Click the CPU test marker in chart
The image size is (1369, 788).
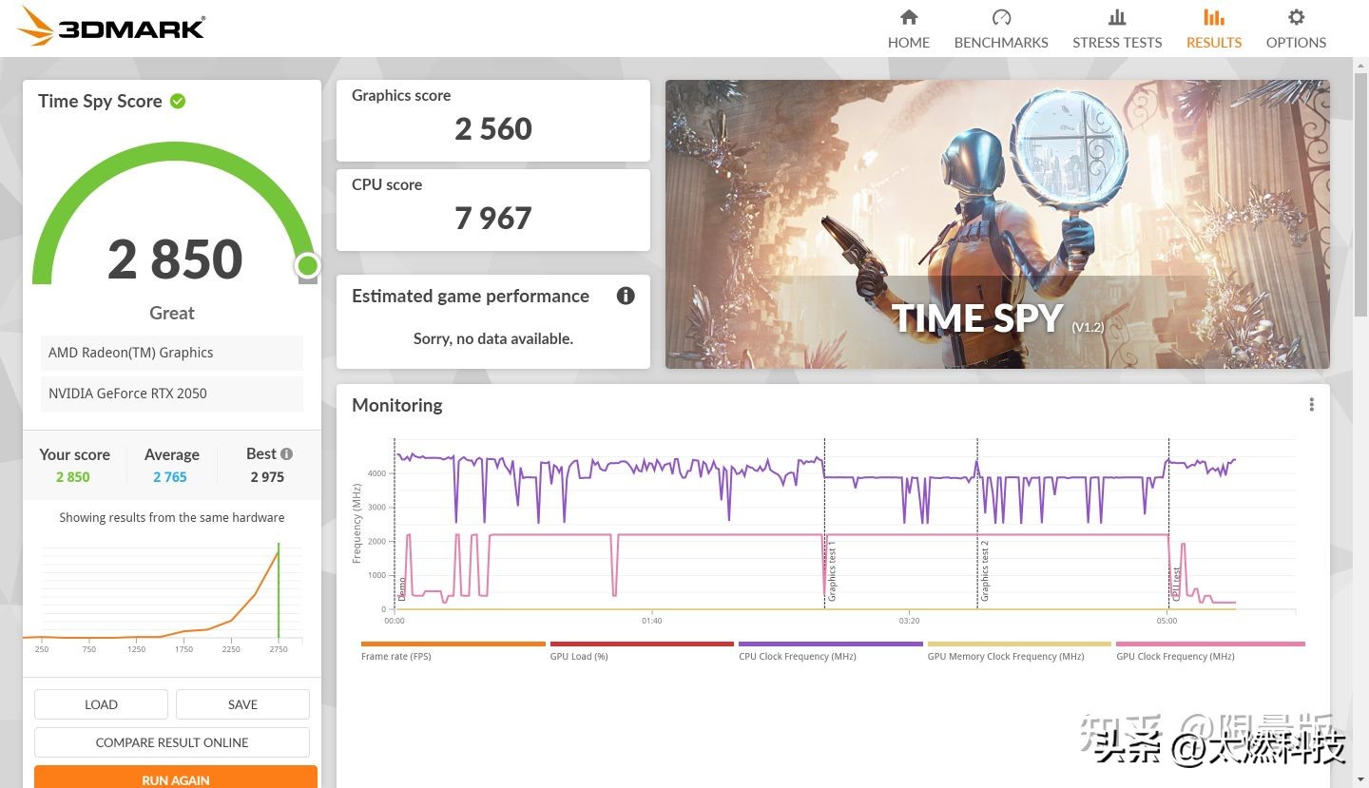[x=1176, y=583]
